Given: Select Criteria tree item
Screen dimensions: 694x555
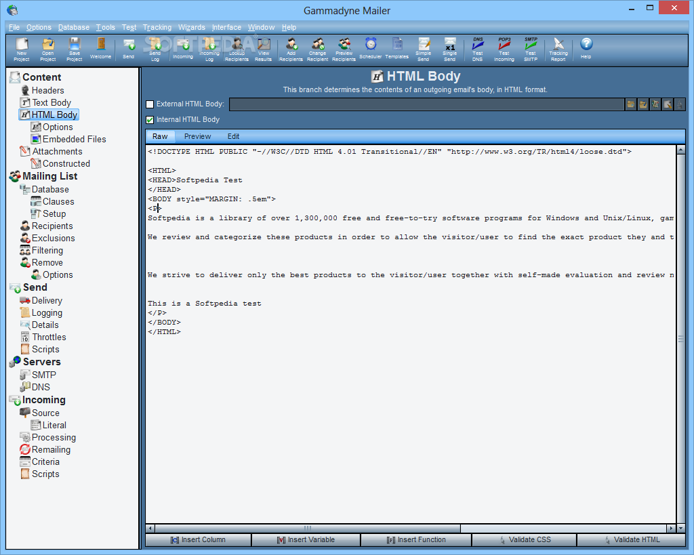Looking at the screenshot, I should click(40, 462).
